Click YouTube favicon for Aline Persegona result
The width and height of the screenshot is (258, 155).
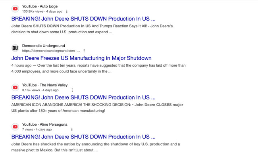pyautogui.click(x=15, y=127)
